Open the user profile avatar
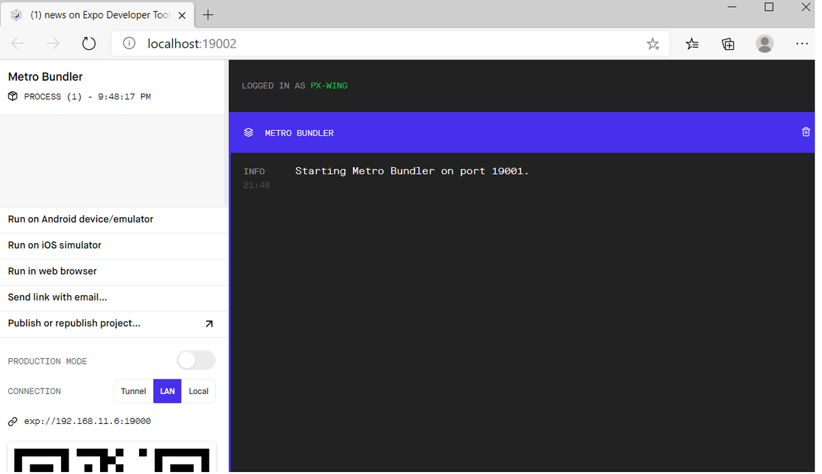The image size is (822, 474). [x=764, y=44]
